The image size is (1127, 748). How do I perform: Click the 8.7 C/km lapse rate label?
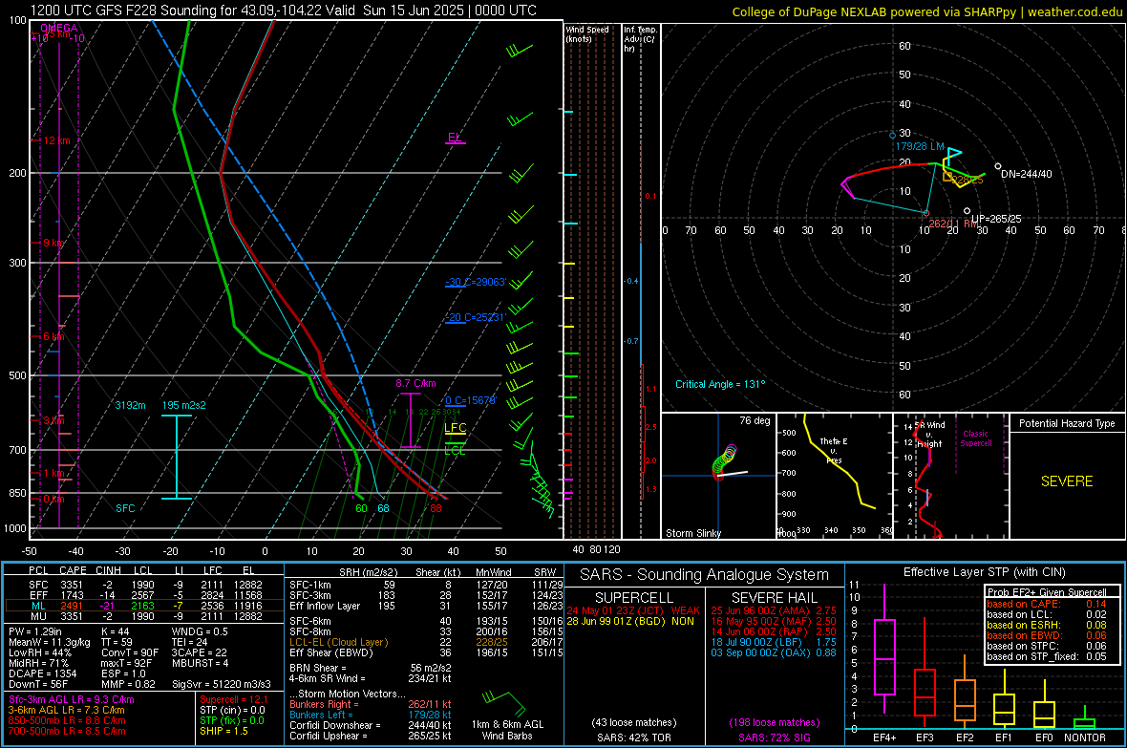415,383
